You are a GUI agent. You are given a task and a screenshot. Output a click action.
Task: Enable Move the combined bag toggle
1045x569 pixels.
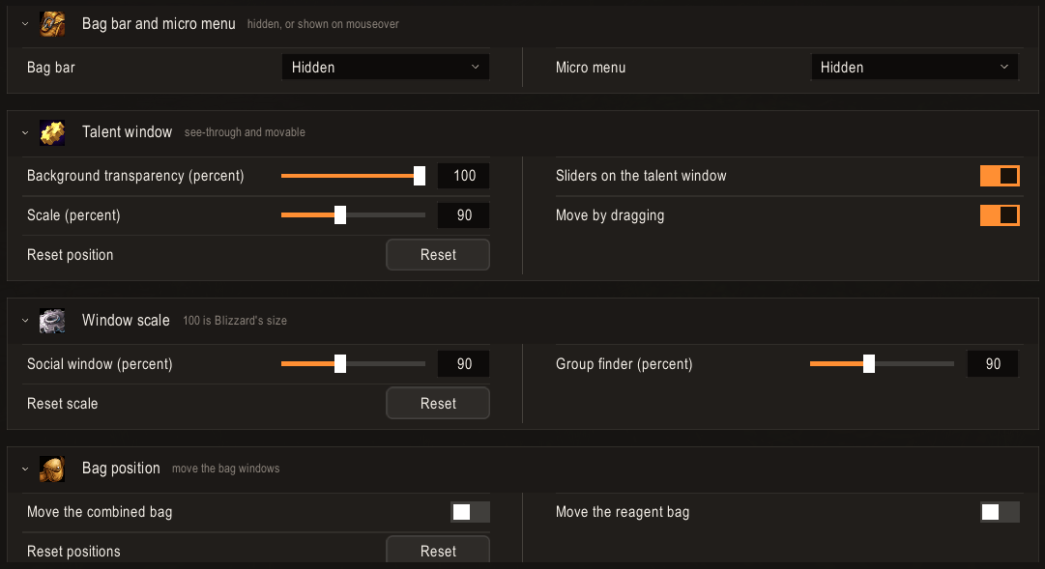[471, 512]
